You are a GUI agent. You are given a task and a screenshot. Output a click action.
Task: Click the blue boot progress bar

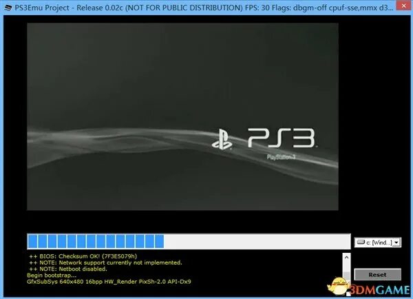click(189, 241)
